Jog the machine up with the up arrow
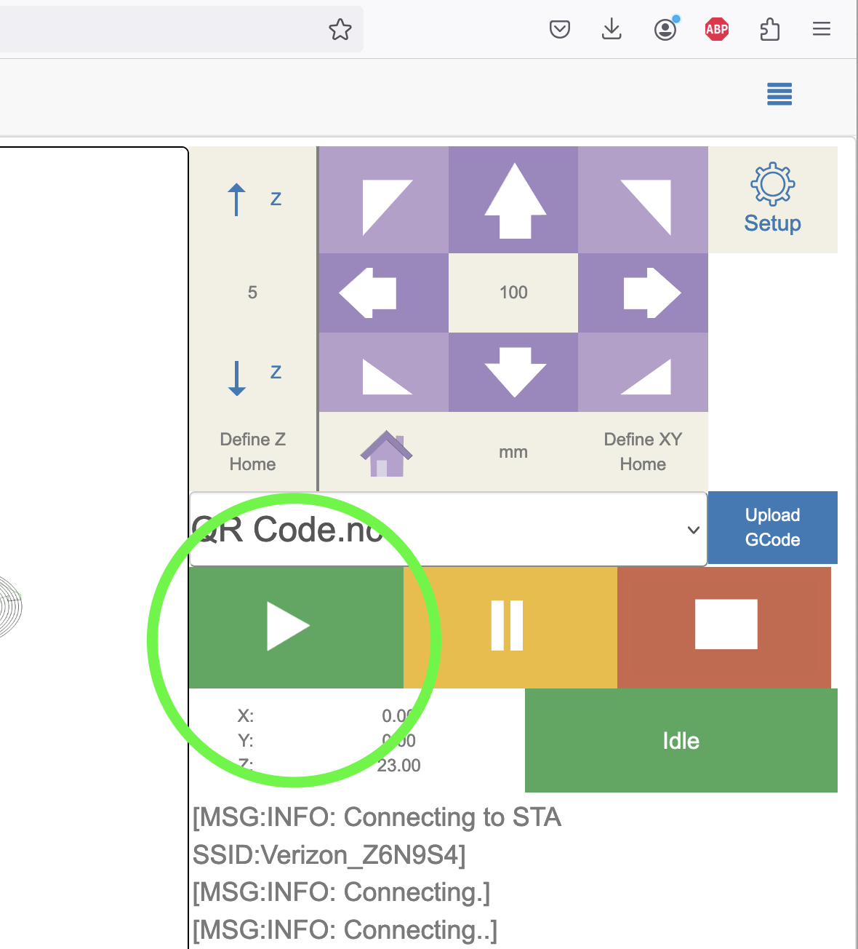 click(x=513, y=200)
